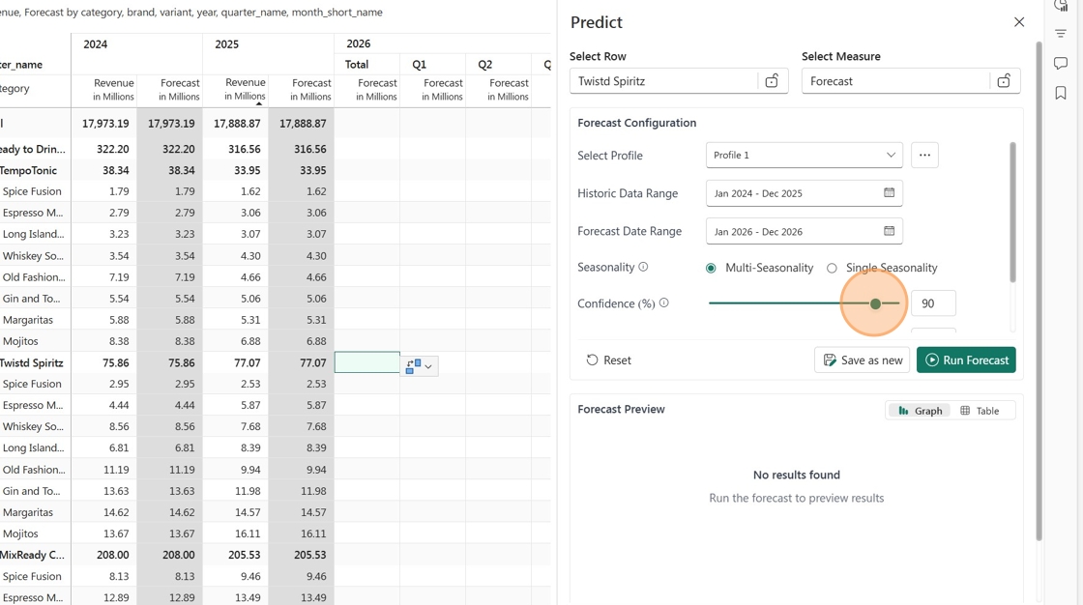Open the comments icon in the right sidebar
Viewport: 1083px width, 605px height.
click(1060, 63)
